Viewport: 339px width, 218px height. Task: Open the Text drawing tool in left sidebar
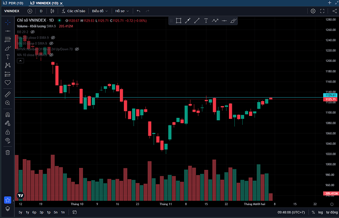7,57
